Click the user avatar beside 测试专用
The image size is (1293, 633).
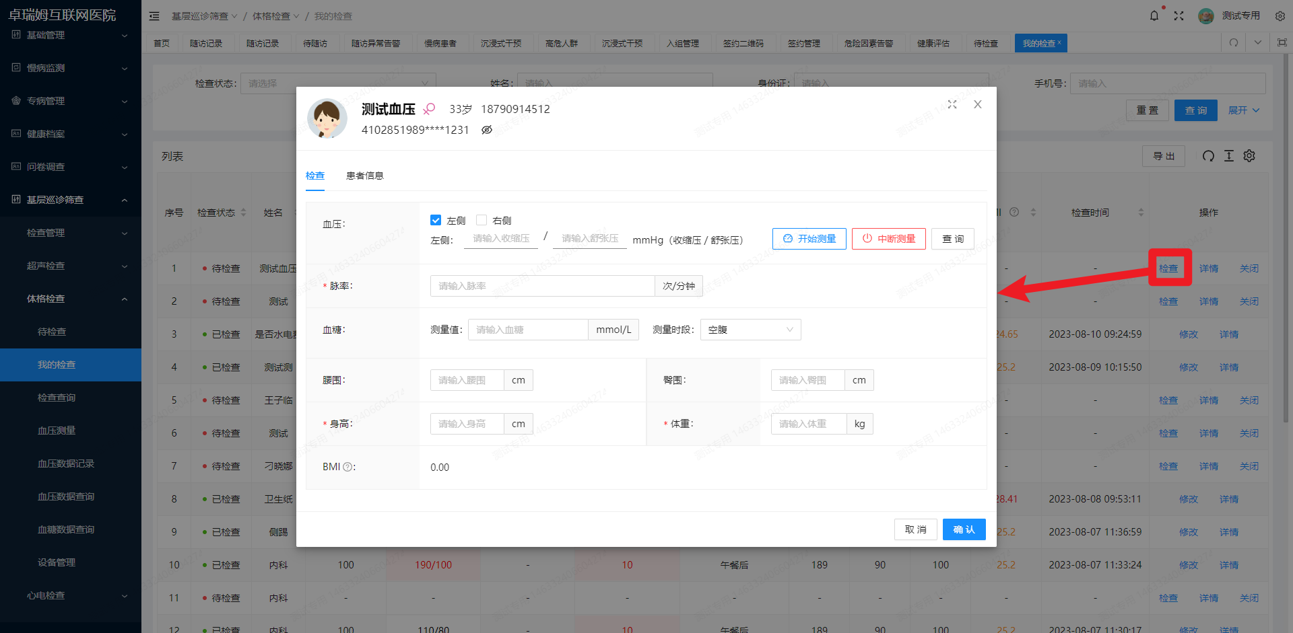click(x=1205, y=16)
